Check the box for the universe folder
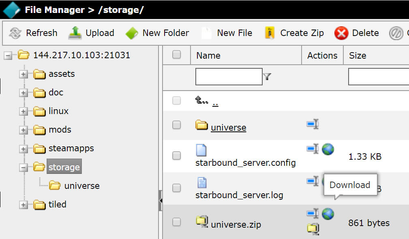This screenshot has height=239, width=409. point(177,125)
